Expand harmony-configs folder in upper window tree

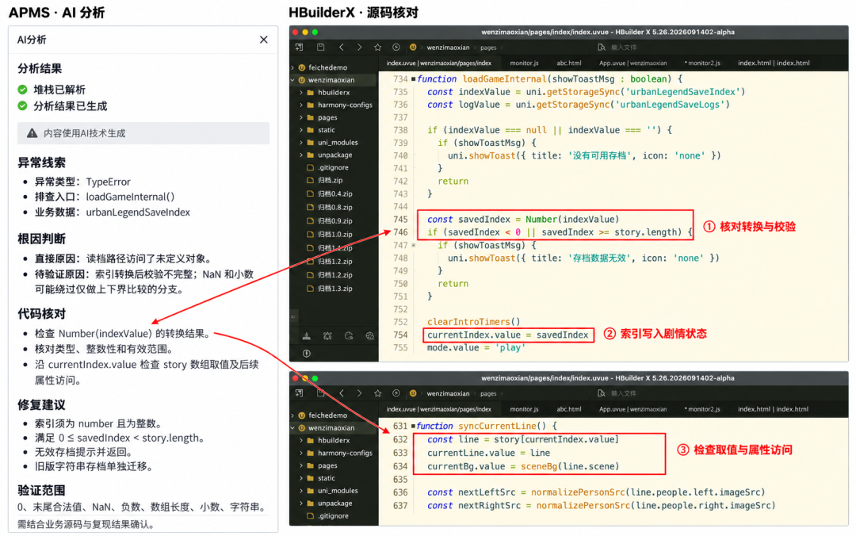pyautogui.click(x=301, y=105)
